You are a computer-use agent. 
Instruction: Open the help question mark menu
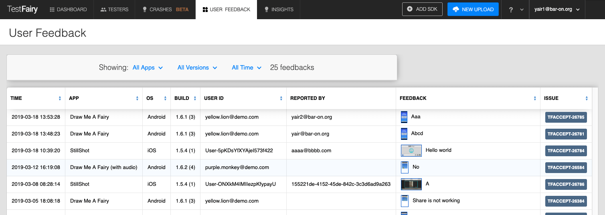pos(515,10)
